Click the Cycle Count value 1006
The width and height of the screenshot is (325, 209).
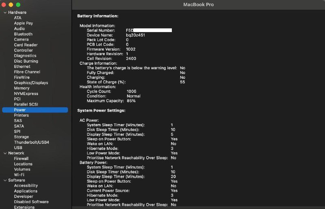132,91
